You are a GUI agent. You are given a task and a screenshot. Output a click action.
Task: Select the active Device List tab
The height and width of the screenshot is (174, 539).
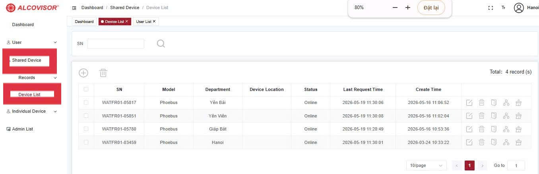pyautogui.click(x=114, y=22)
